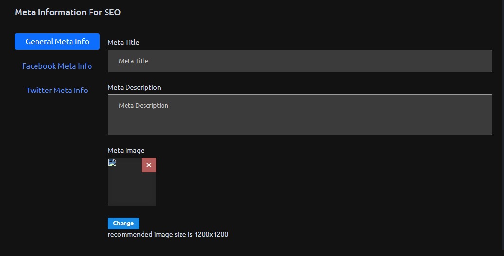Open the General Meta Info tab
This screenshot has height=256, width=504.
coord(57,41)
